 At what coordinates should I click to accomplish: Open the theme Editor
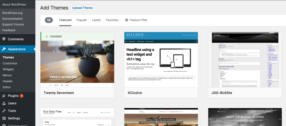(x=7, y=87)
